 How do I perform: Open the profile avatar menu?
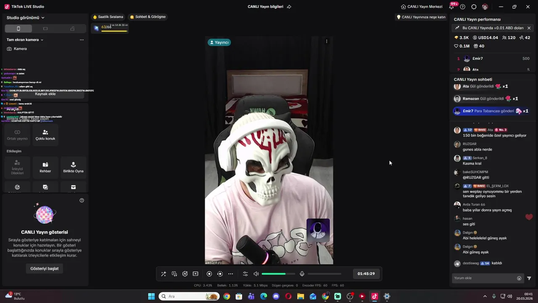pyautogui.click(x=485, y=7)
